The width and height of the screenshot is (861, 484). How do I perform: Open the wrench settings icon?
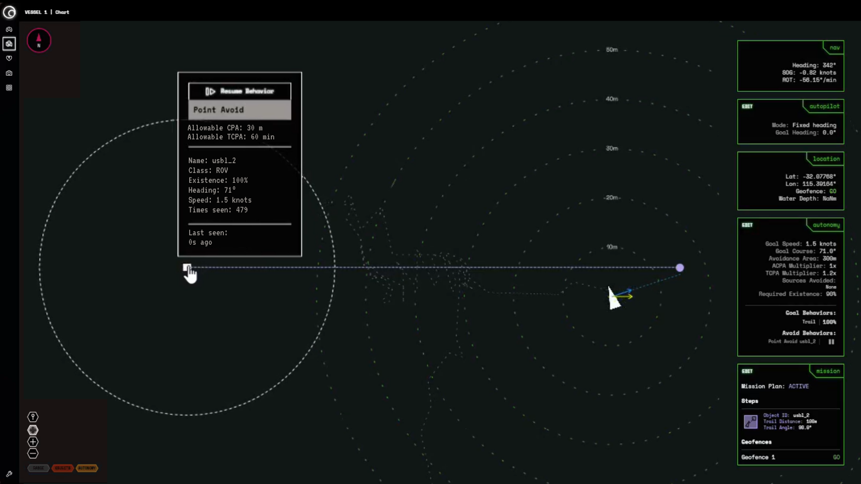click(x=9, y=474)
